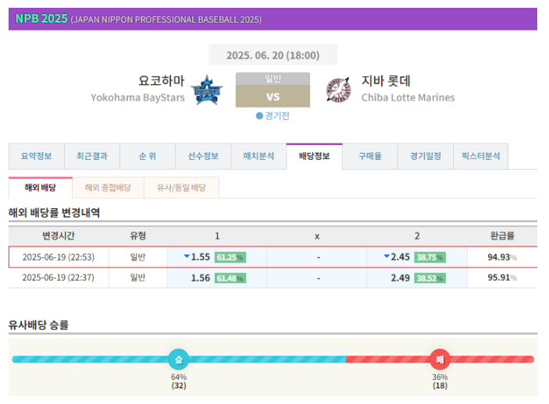Switch to the 순 위 tab
The height and width of the screenshot is (404, 549).
(148, 156)
